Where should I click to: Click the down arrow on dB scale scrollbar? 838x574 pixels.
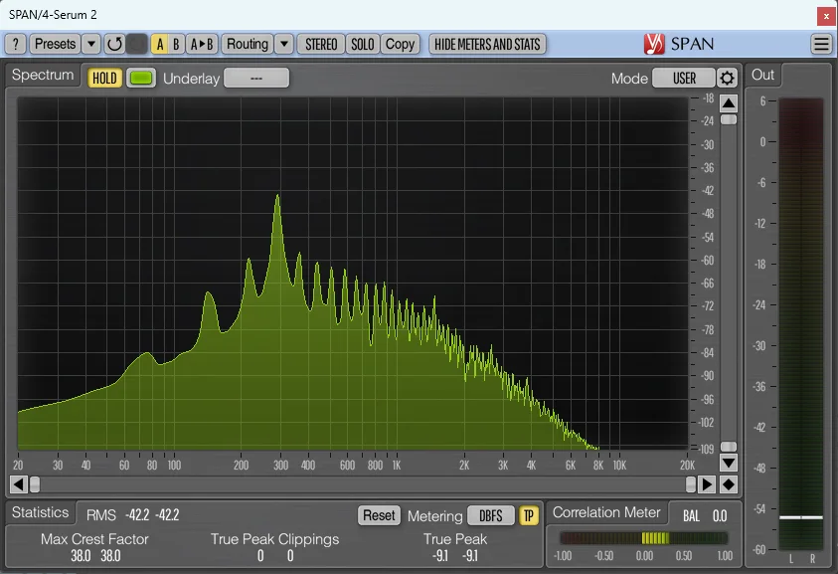click(728, 462)
